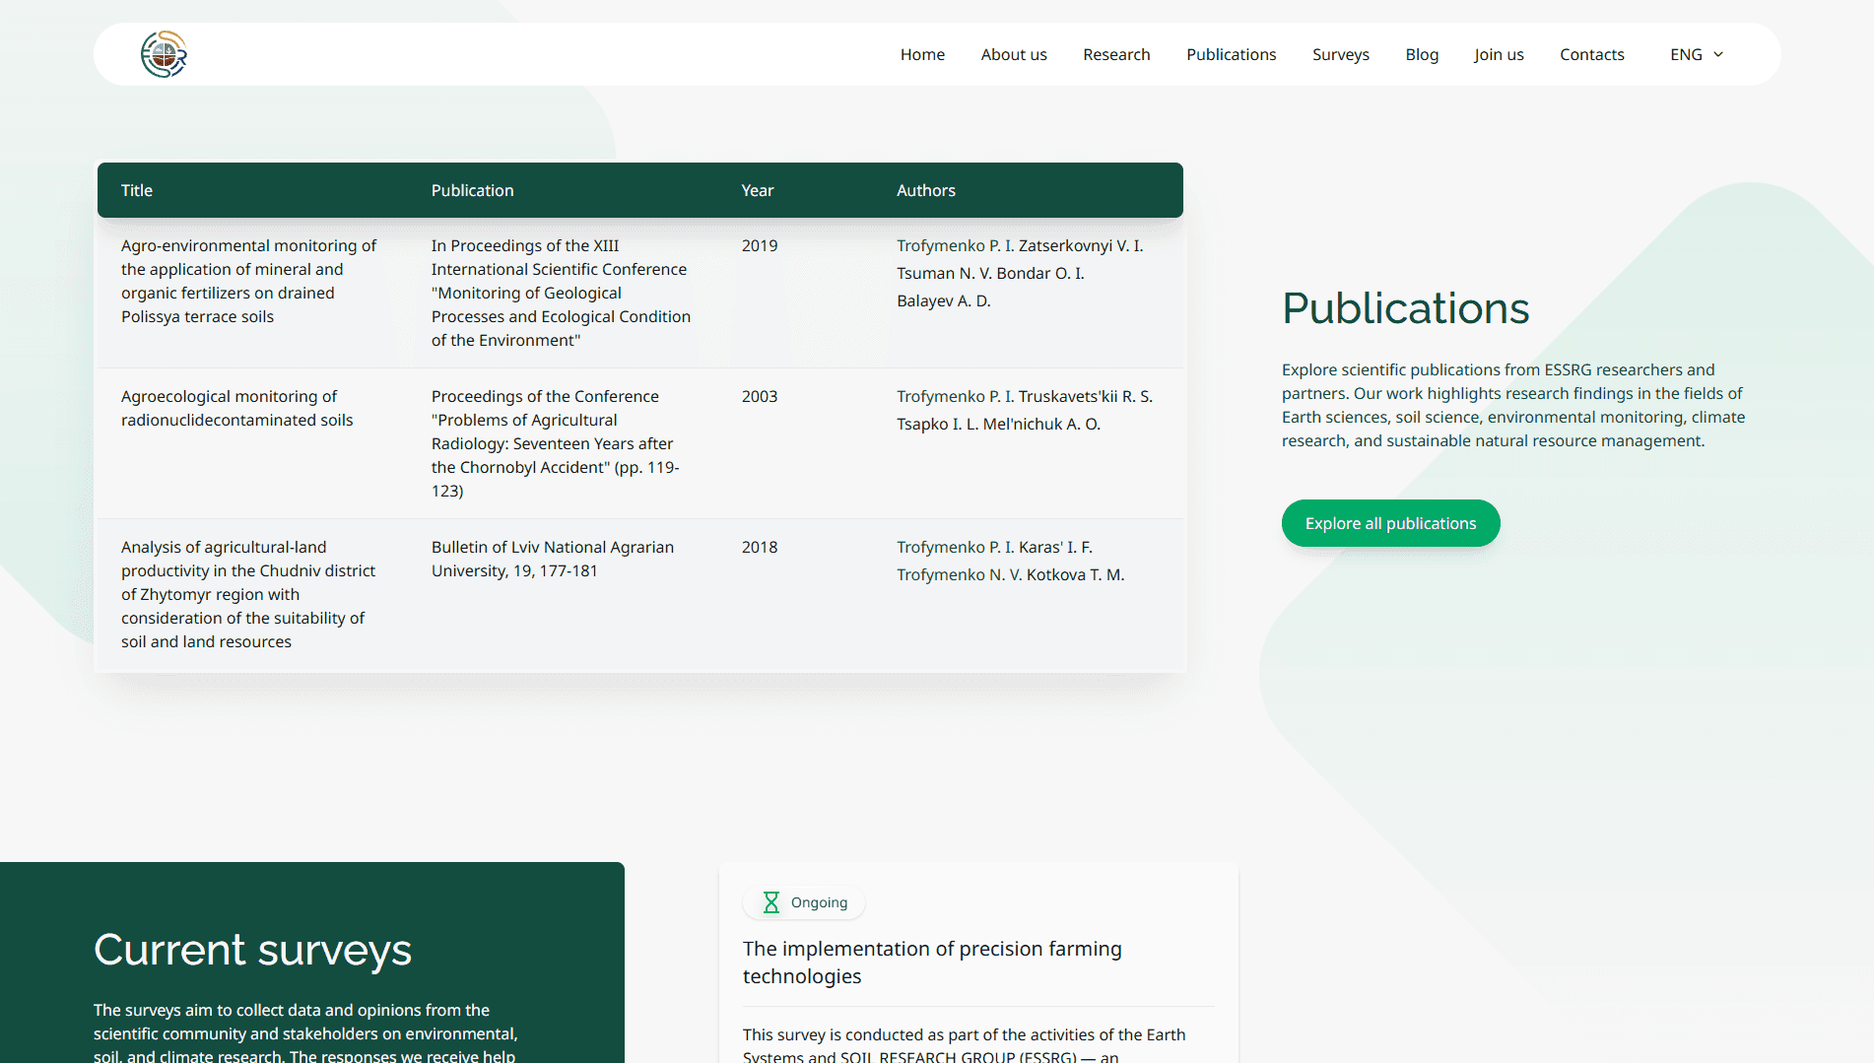Click the Ongoing status badge label
This screenshot has height=1063, width=1874.
tap(819, 902)
